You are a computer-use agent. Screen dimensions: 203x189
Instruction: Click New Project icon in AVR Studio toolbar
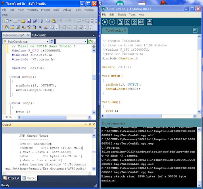[x=6, y=21]
